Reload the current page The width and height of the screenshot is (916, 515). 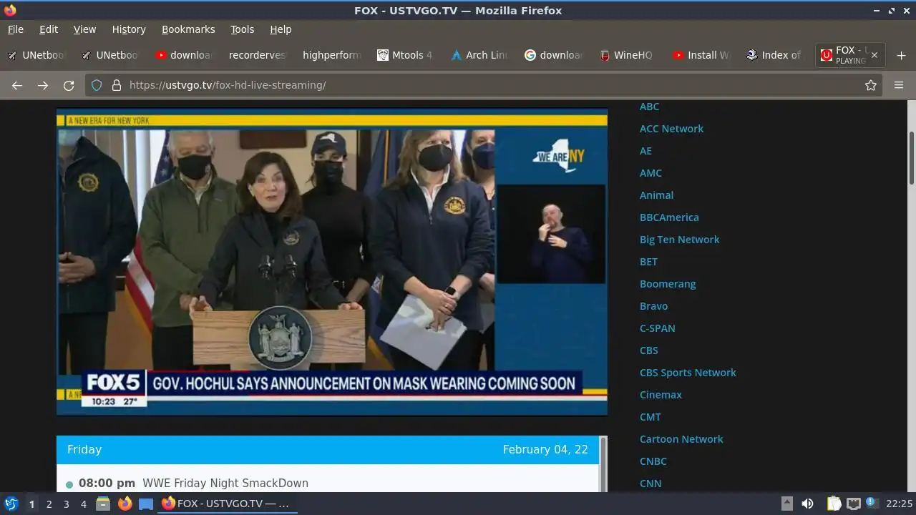pos(69,85)
